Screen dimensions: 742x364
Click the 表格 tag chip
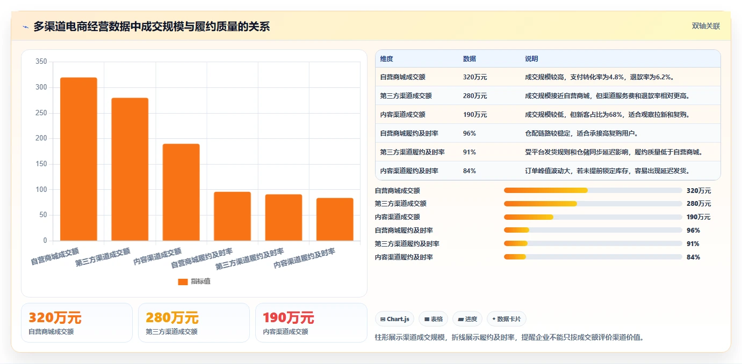tap(433, 319)
